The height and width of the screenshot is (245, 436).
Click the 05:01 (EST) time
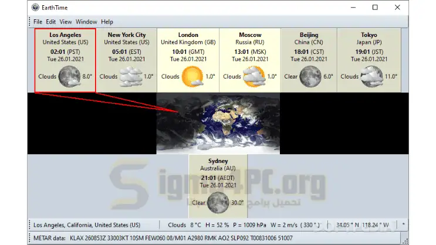coord(127,52)
